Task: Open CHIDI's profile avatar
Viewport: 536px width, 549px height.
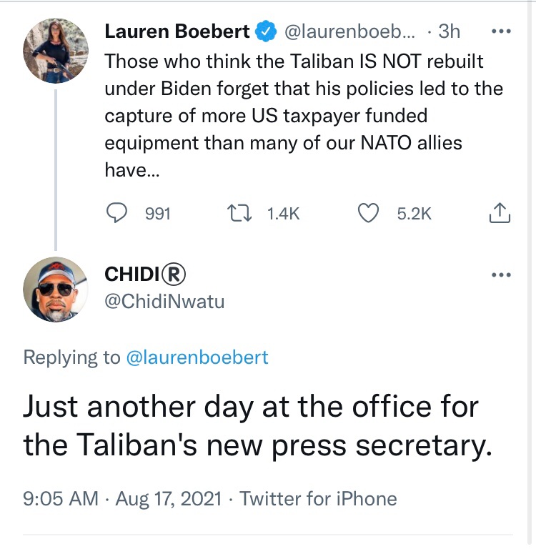Action: [55, 289]
